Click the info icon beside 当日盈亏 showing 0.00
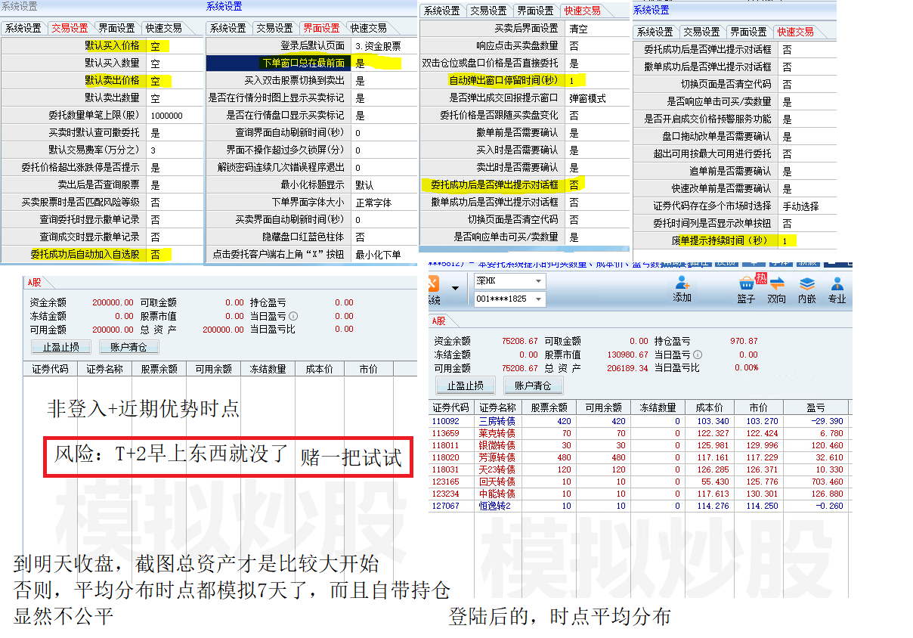 click(697, 355)
